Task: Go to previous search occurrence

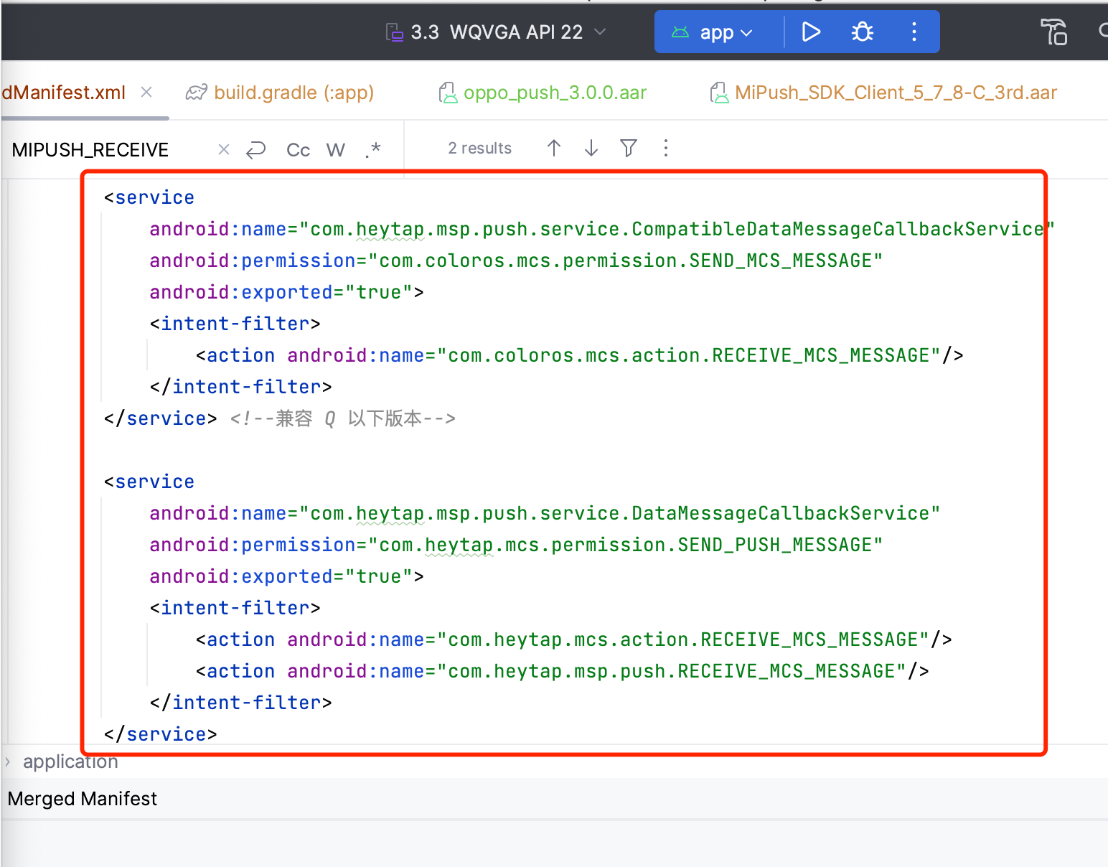Action: pyautogui.click(x=554, y=148)
